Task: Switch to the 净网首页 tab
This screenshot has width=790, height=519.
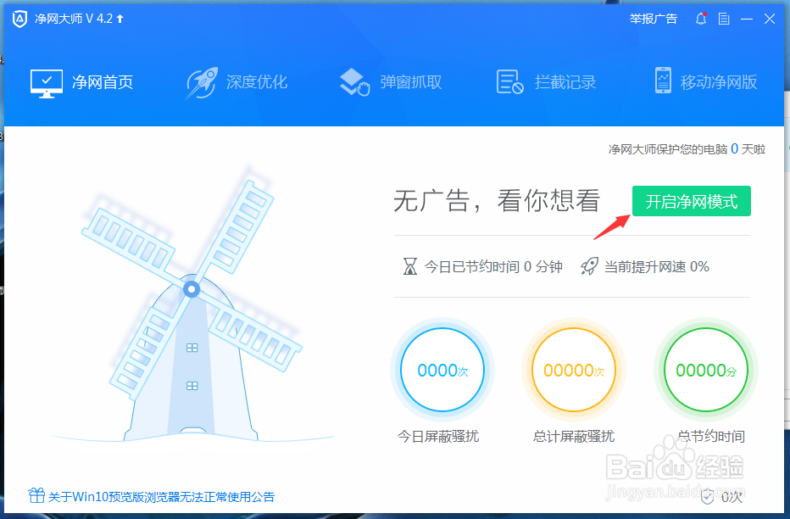Action: click(82, 82)
